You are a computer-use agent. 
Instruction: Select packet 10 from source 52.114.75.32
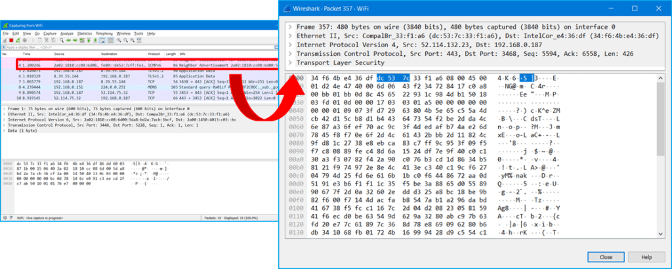140,97
